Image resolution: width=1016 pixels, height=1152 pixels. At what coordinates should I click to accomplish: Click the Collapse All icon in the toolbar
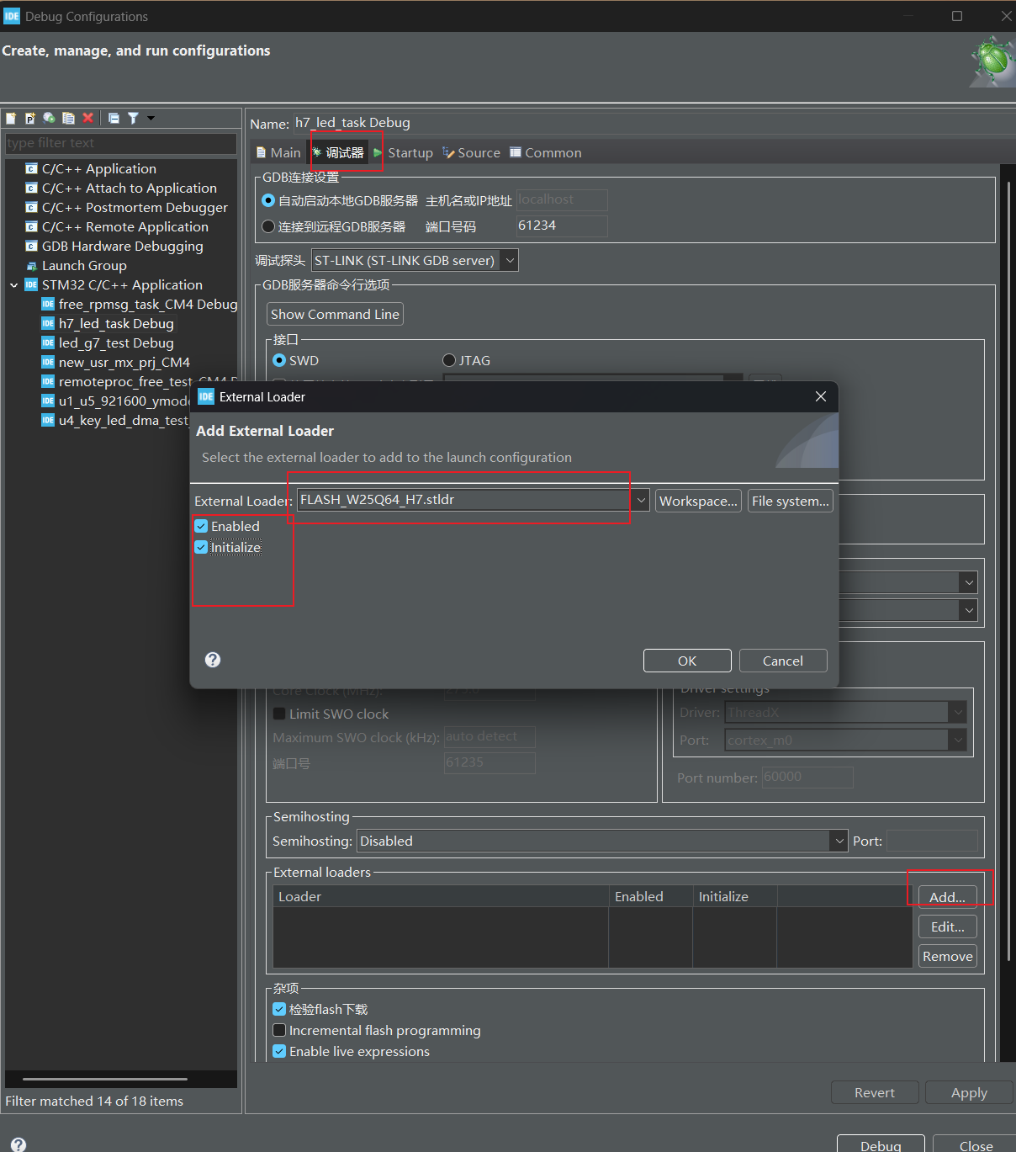click(x=114, y=119)
